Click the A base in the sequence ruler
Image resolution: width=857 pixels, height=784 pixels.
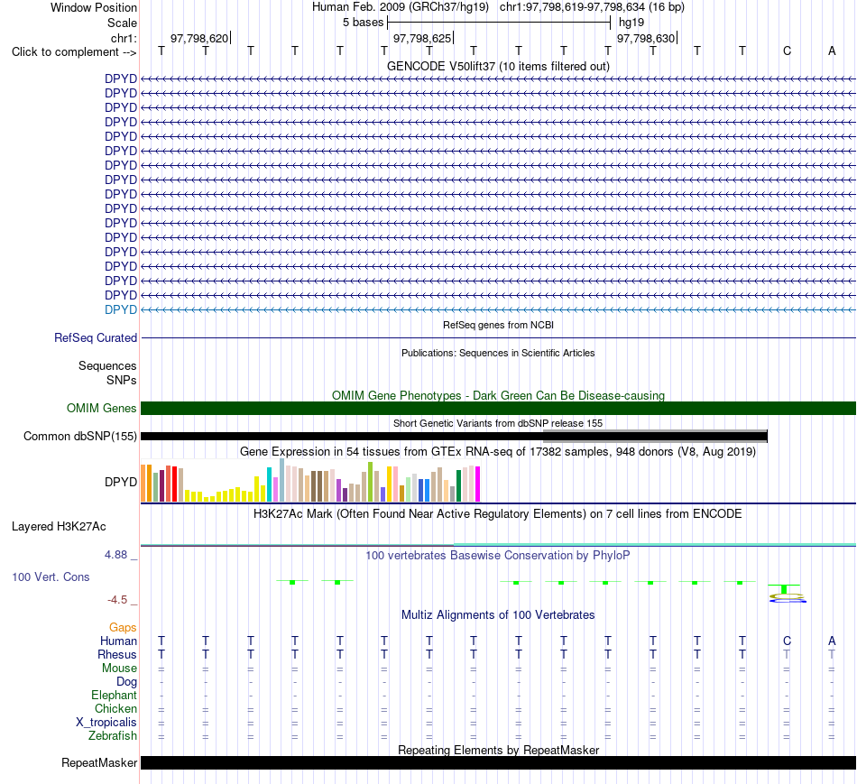pyautogui.click(x=832, y=51)
